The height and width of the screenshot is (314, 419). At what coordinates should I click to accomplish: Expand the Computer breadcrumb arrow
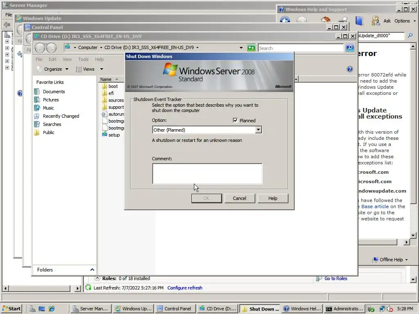point(101,47)
